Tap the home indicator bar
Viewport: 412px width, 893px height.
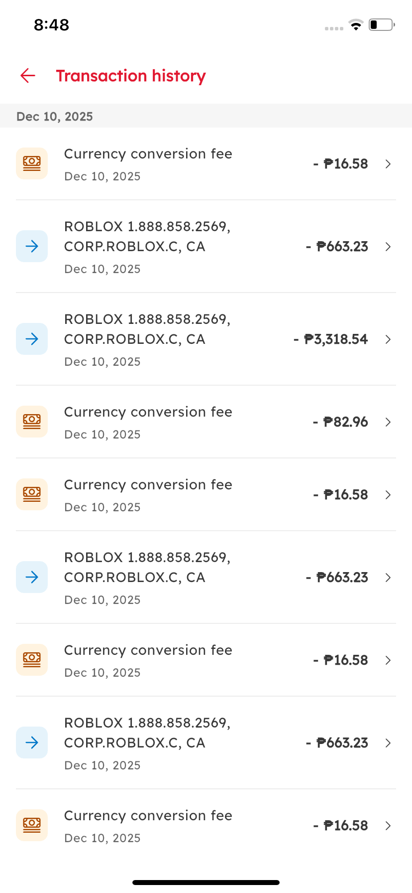206,882
